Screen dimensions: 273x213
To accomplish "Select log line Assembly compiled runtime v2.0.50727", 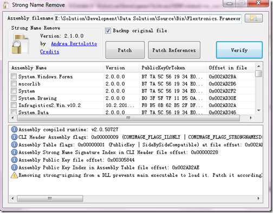I will click(69, 129).
